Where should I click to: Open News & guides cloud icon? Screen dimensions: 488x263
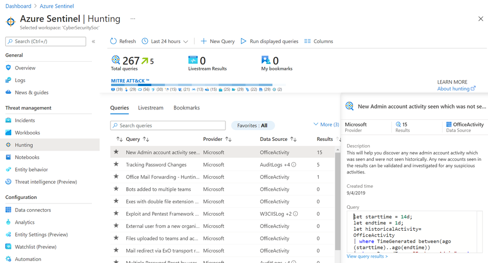point(8,92)
